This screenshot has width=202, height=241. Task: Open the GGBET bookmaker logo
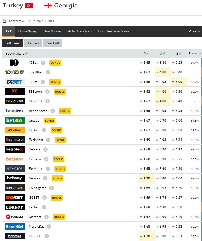point(14,198)
